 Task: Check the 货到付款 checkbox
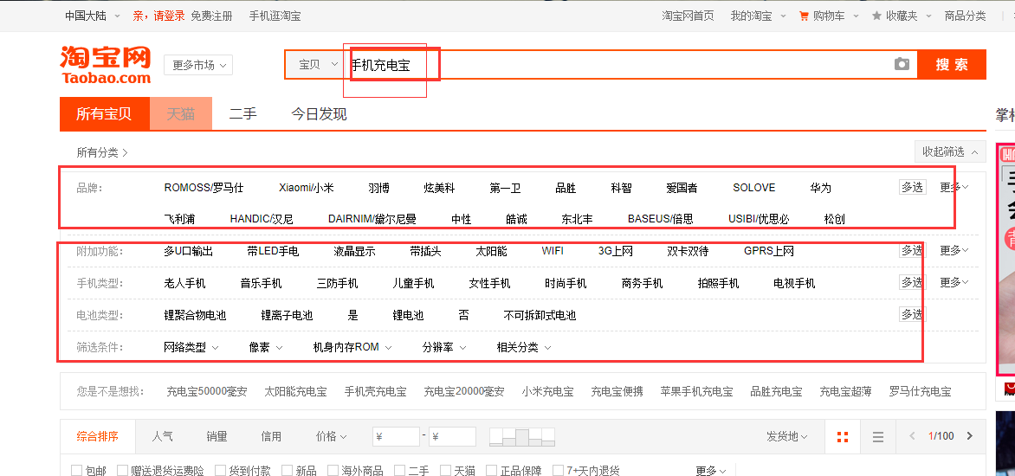click(x=220, y=470)
